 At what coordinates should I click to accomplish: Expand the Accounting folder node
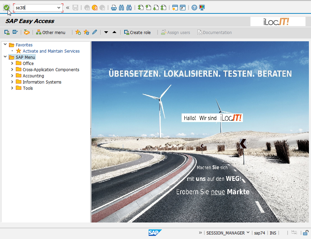click(x=12, y=76)
